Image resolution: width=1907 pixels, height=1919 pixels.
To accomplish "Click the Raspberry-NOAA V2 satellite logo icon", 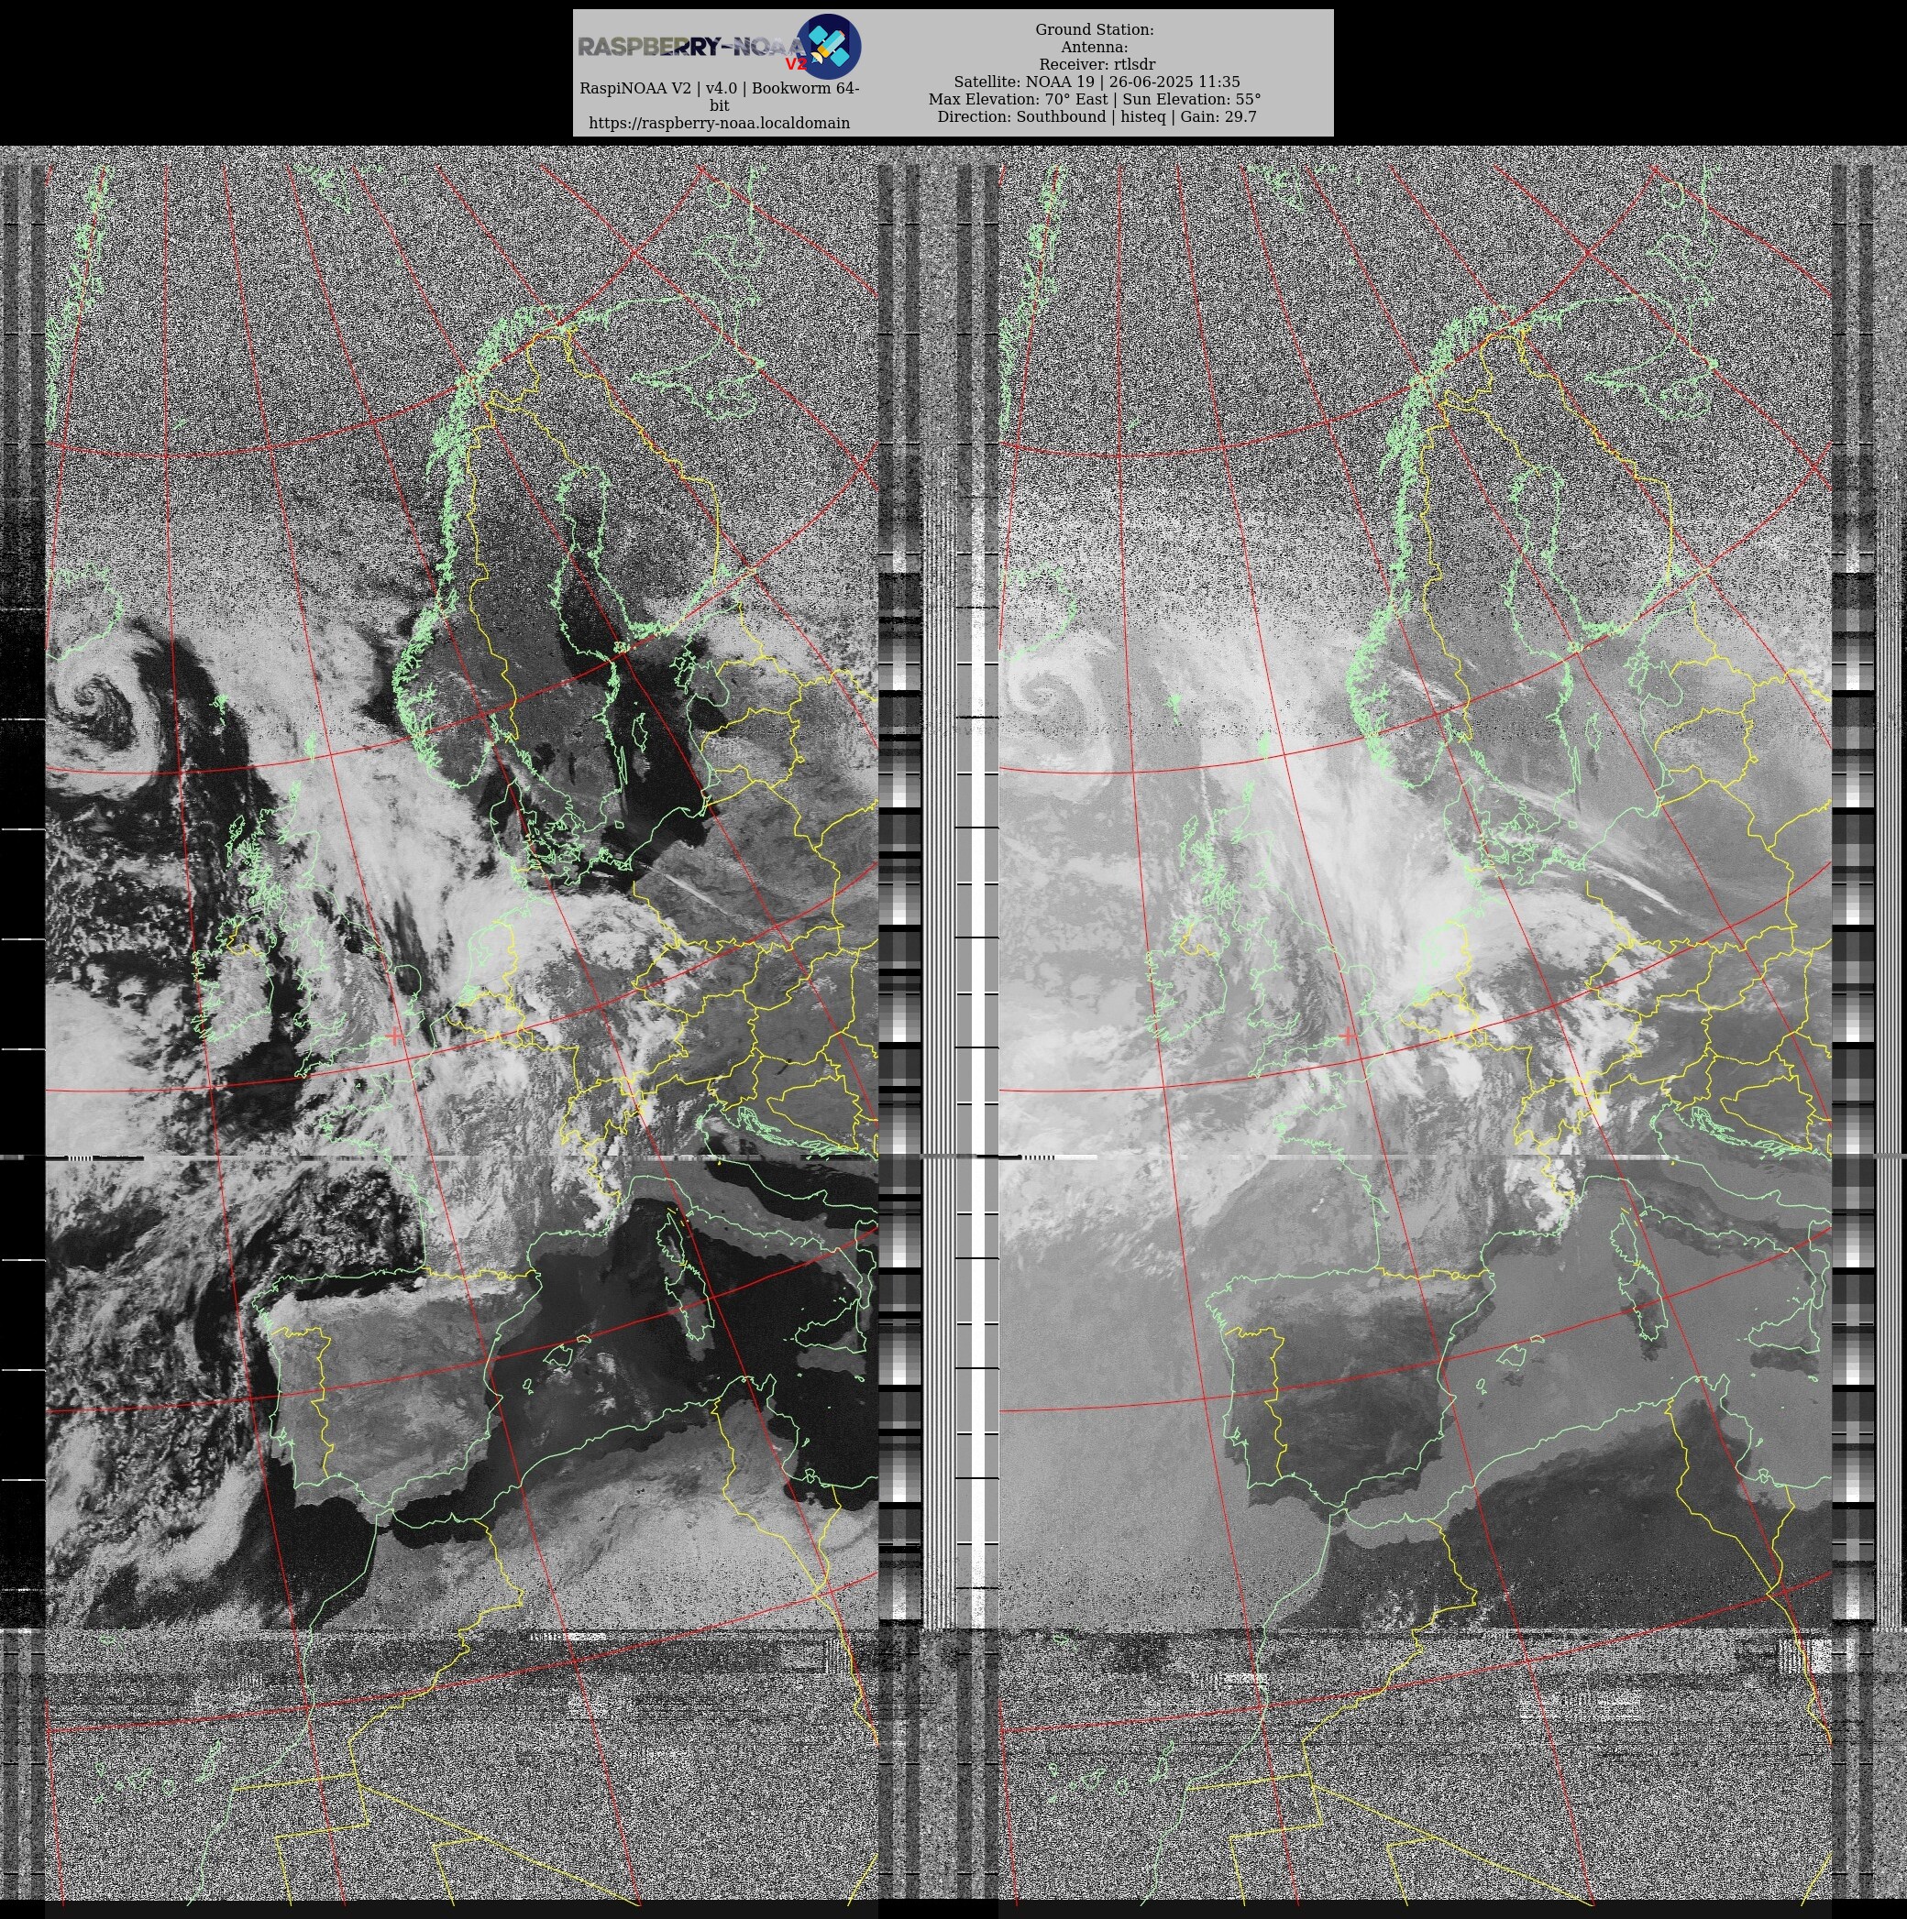I will point(829,47).
